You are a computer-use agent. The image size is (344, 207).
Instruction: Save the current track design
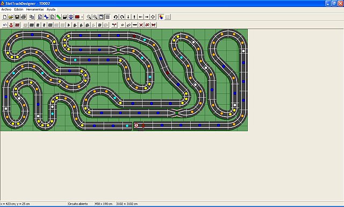click(17, 17)
